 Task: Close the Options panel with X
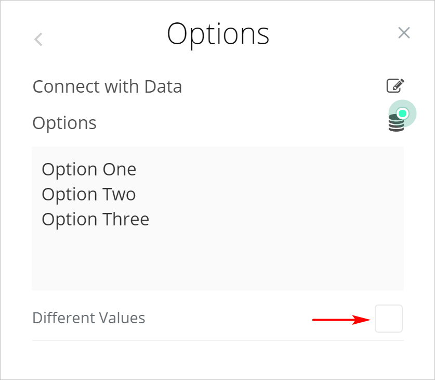[404, 33]
